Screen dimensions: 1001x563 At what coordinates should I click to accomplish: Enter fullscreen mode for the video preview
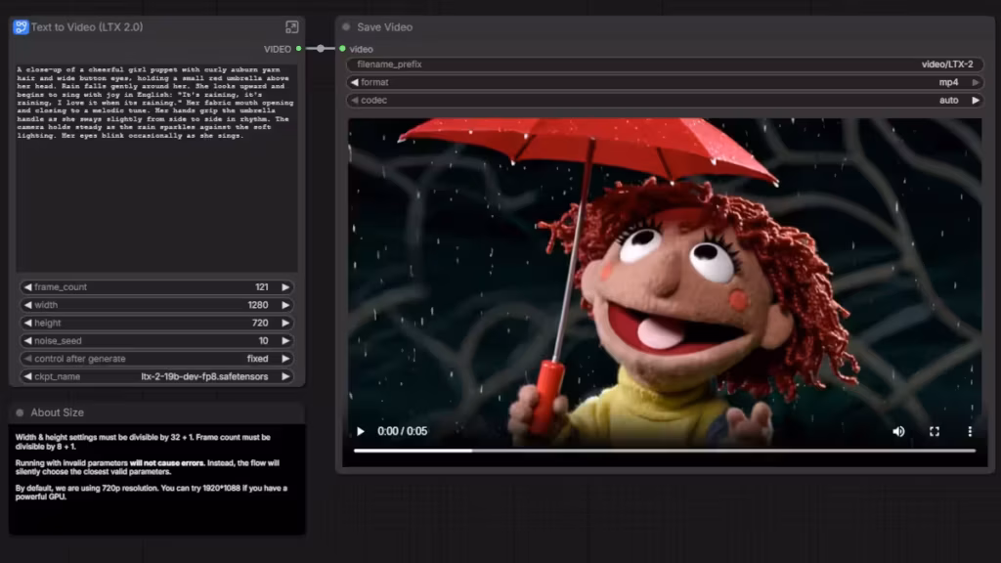935,431
